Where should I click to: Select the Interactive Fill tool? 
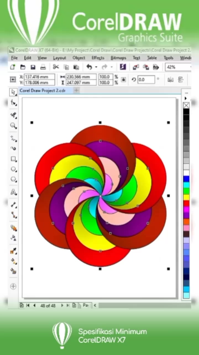[13, 261]
